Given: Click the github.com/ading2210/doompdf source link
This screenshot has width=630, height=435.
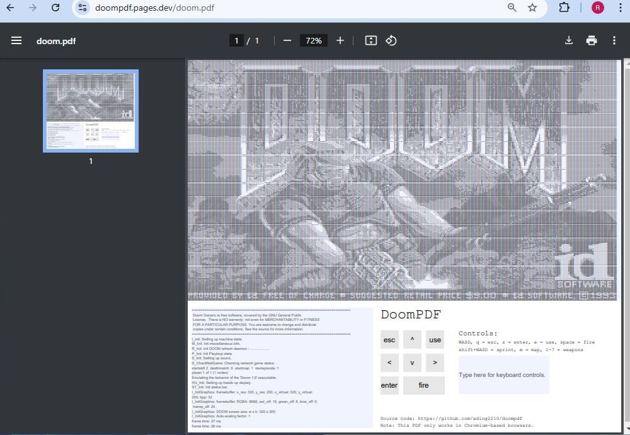Looking at the screenshot, I should pos(470,418).
